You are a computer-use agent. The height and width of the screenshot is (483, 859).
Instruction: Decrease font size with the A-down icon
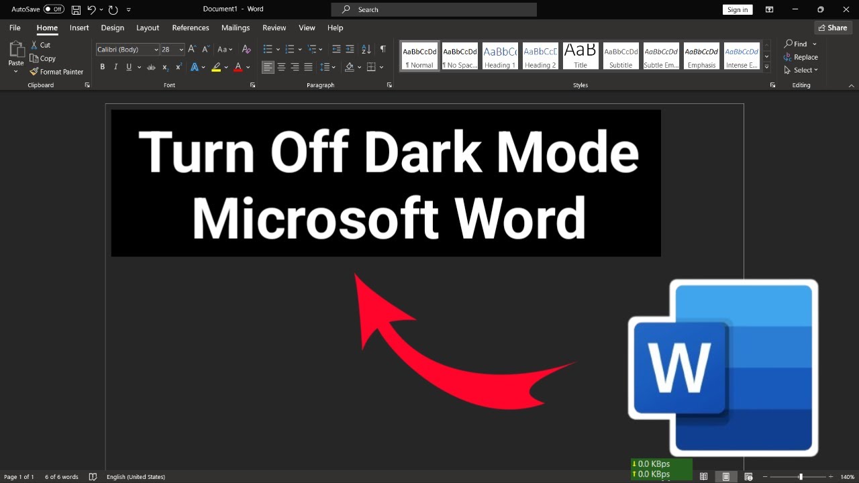(x=205, y=49)
